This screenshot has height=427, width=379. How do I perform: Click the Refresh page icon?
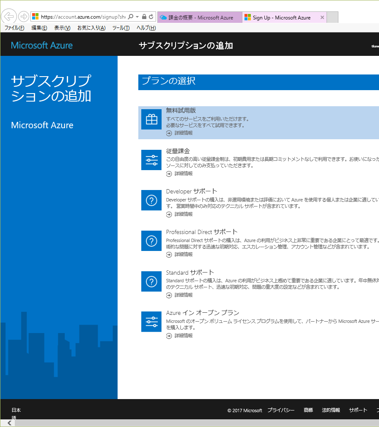tap(151, 17)
